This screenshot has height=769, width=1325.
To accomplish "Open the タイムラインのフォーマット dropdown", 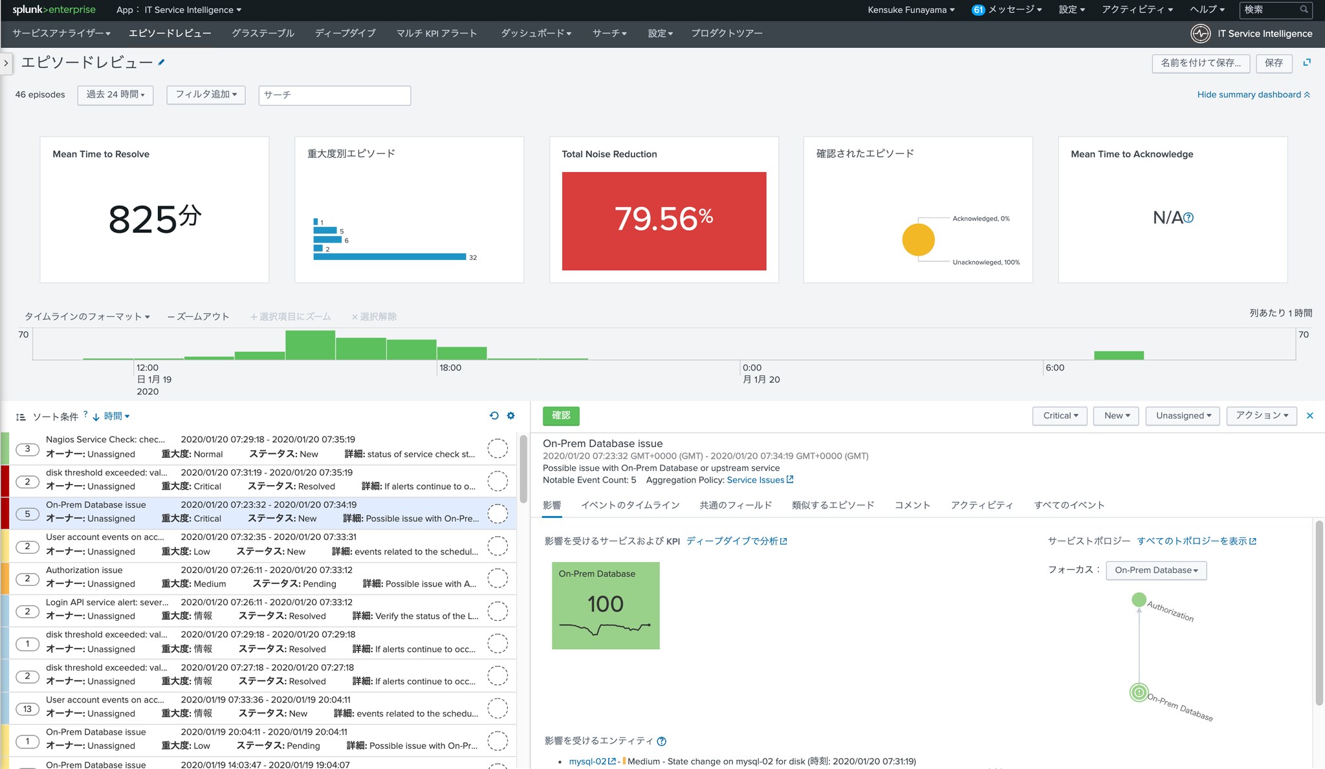I will (87, 316).
